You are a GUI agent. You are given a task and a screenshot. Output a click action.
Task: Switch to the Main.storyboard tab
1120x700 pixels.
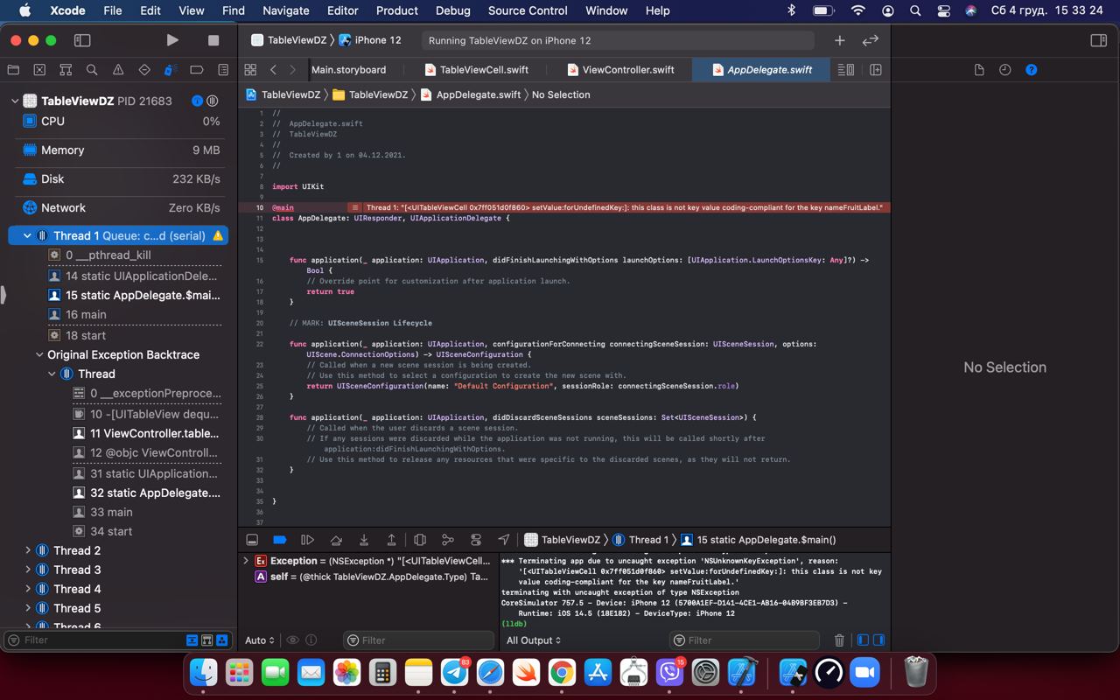[348, 70]
